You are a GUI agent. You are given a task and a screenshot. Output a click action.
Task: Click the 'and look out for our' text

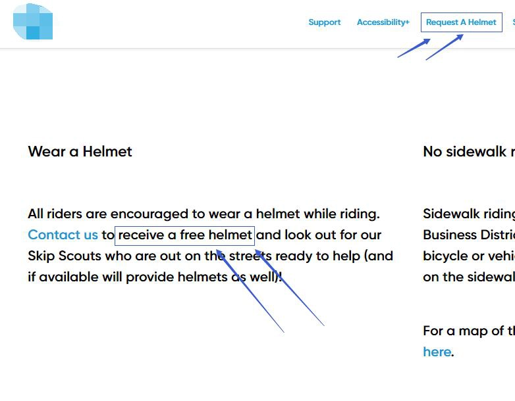(x=319, y=235)
